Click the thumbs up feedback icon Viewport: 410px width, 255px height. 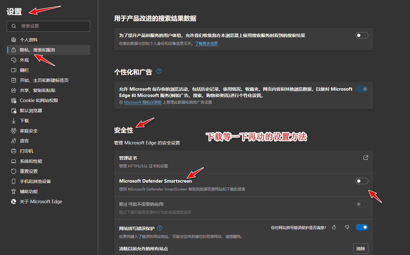(334, 227)
